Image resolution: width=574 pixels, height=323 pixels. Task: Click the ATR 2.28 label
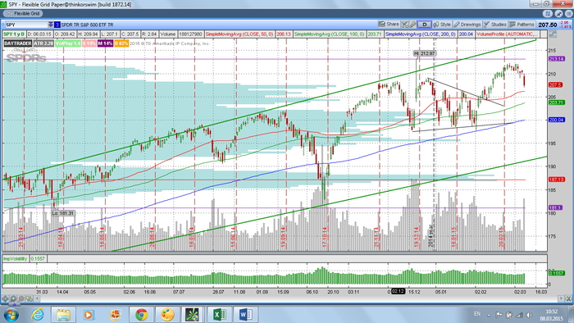tap(43, 43)
